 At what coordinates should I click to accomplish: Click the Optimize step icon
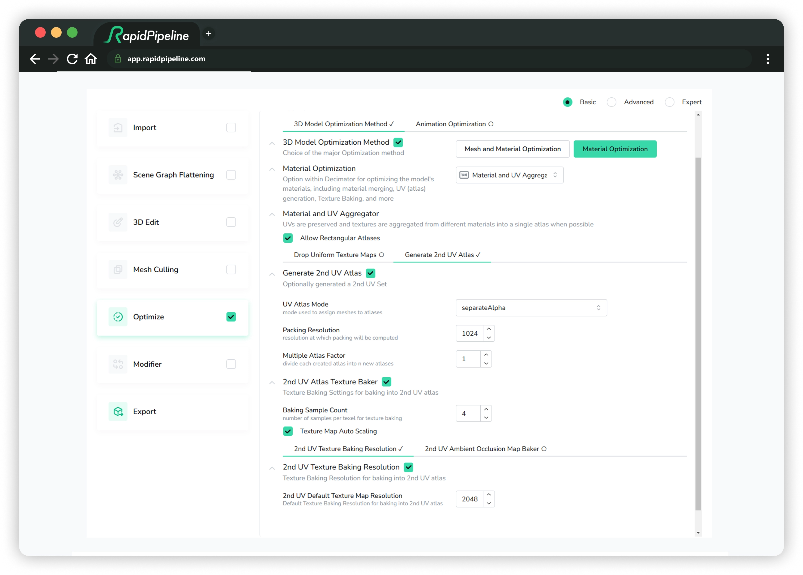click(118, 317)
